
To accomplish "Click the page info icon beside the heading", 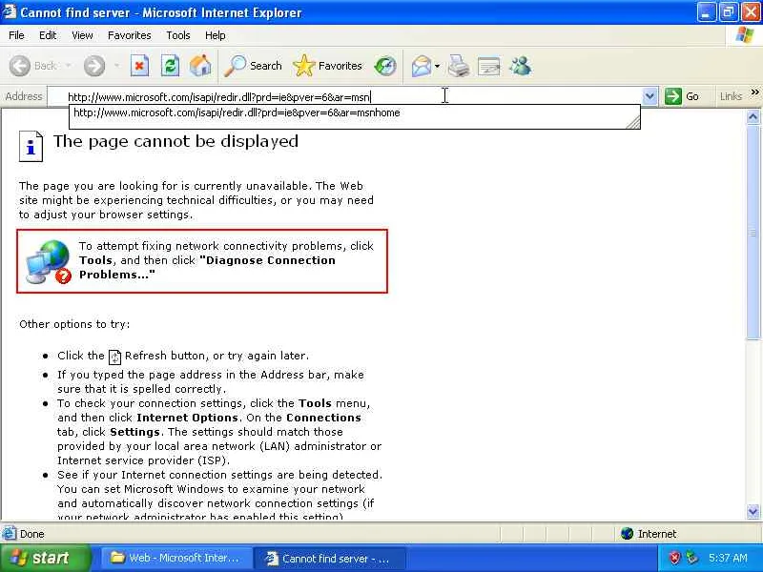I will pyautogui.click(x=31, y=146).
